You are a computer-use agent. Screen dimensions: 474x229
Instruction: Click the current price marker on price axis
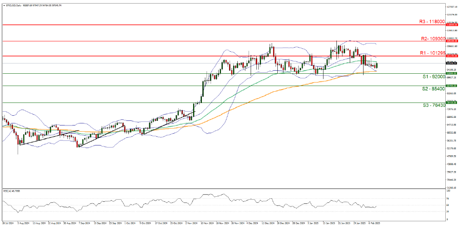point(451,63)
